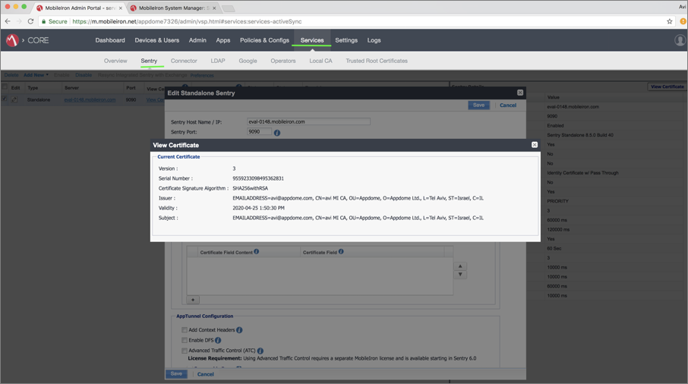Toggle Advanced Traffic Control (ATC) checkbox
This screenshot has height=384, width=688.
[x=185, y=351]
